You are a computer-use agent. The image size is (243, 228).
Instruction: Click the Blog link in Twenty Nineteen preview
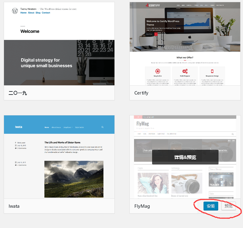point(38,13)
